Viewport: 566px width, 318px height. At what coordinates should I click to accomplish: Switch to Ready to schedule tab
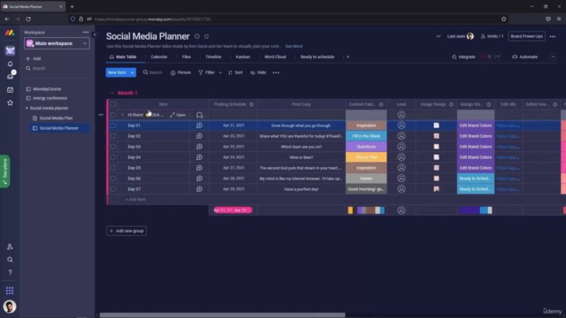click(x=317, y=57)
